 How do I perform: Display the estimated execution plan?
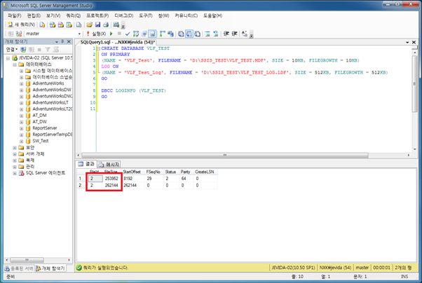pos(136,34)
